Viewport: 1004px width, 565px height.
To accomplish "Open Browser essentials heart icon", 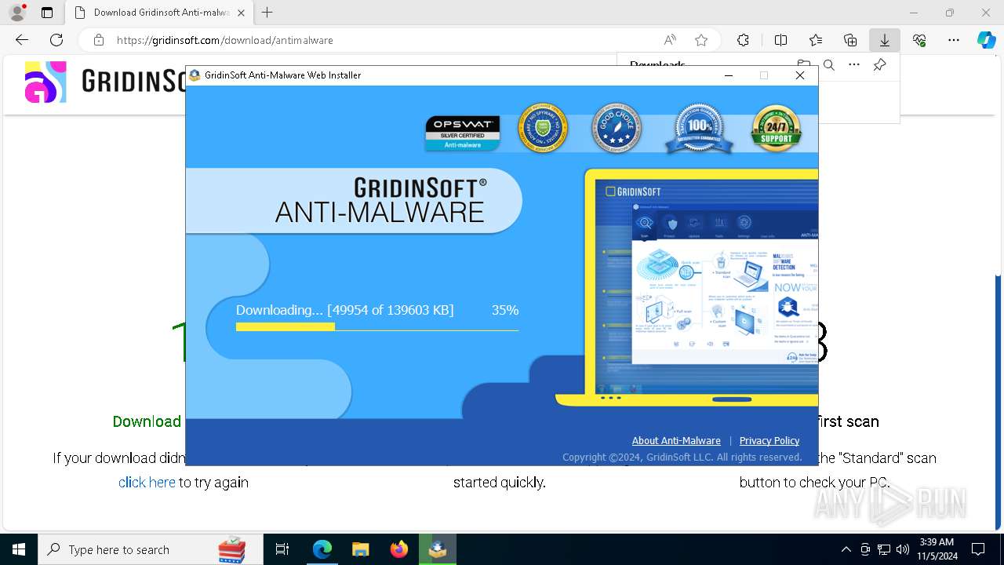I will (919, 40).
